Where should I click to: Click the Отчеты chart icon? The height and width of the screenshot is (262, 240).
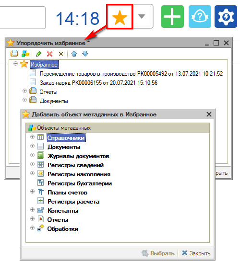[x=40, y=219]
